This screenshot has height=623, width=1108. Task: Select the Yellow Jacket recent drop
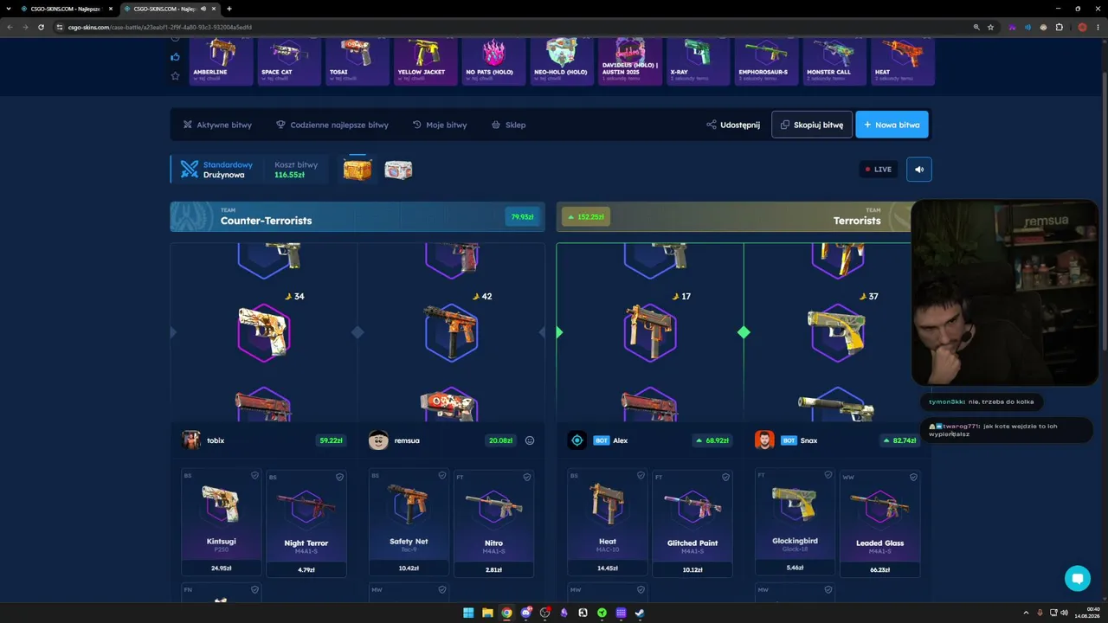426,61
